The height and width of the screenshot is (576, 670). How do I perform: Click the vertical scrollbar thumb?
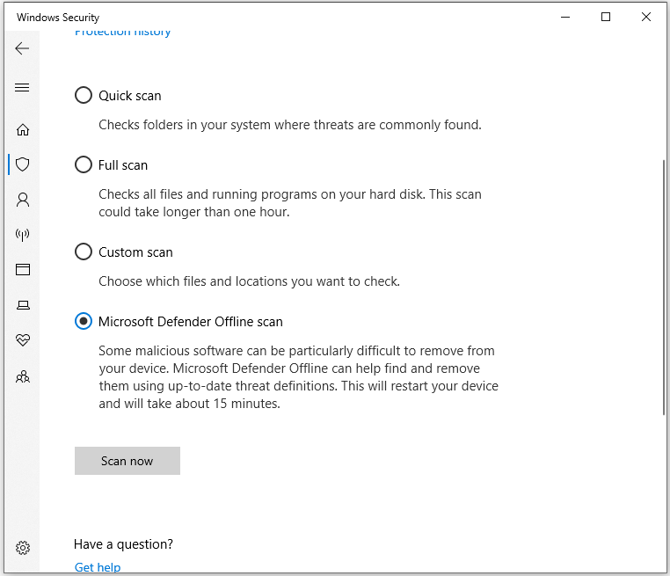point(664,287)
